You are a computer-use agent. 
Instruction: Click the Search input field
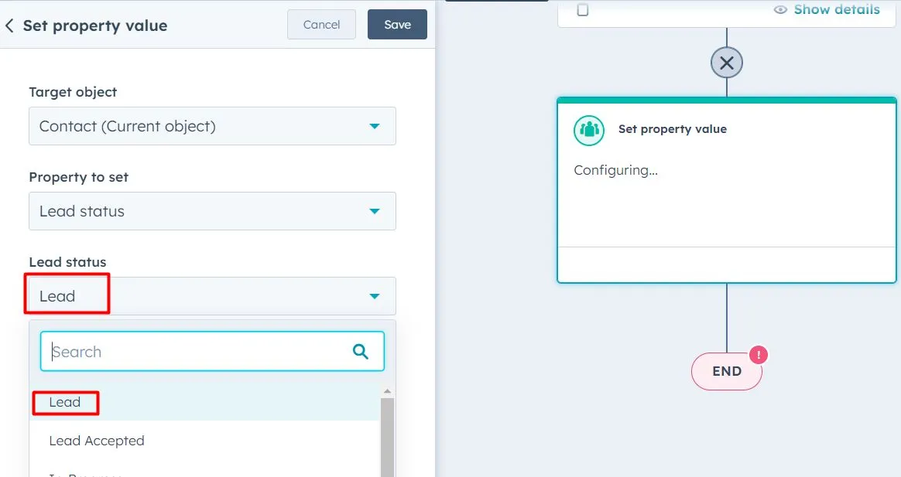212,351
